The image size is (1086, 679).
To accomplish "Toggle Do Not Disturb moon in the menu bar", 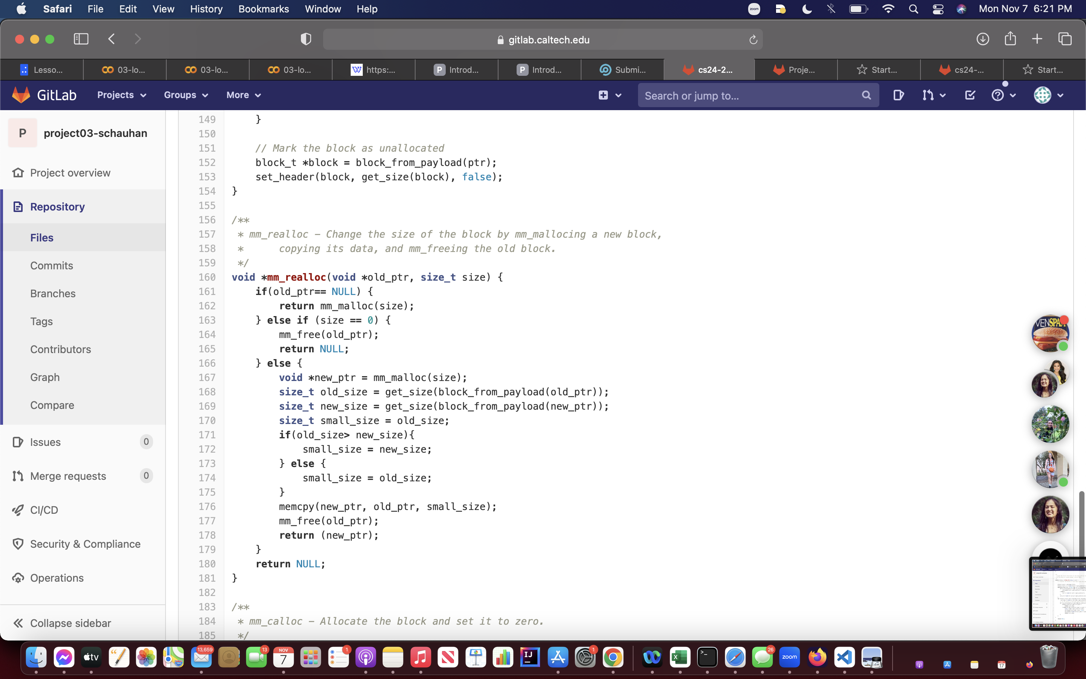I will click(807, 9).
